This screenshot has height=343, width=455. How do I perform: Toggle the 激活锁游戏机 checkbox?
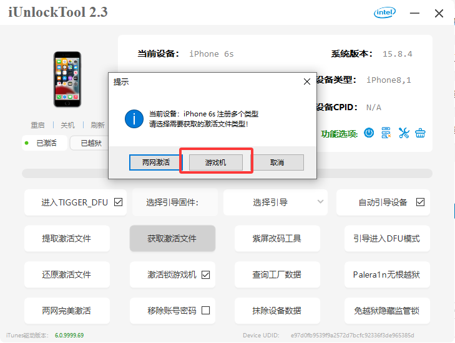click(x=205, y=275)
